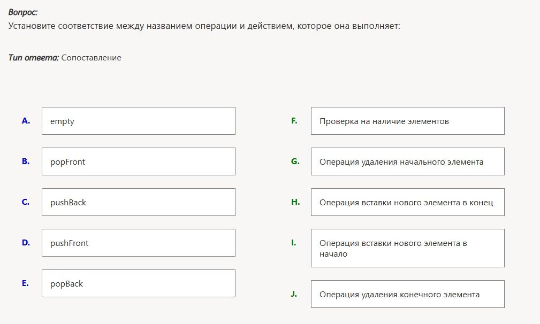Click the blue letter D label
540x324 pixels.
pos(26,243)
